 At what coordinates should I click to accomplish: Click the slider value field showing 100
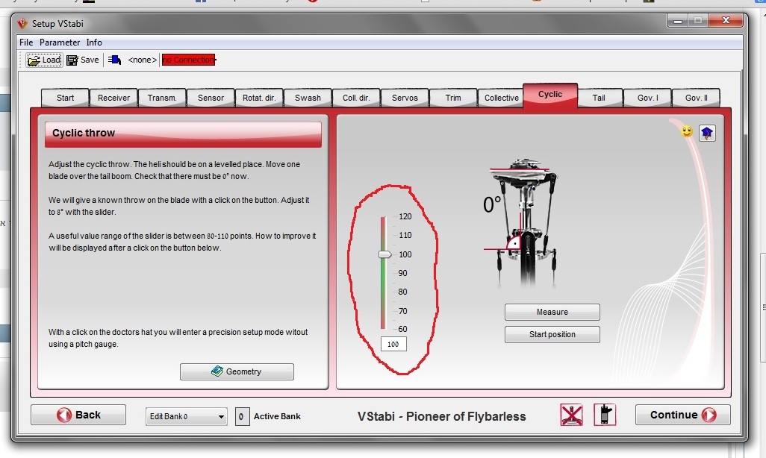393,344
